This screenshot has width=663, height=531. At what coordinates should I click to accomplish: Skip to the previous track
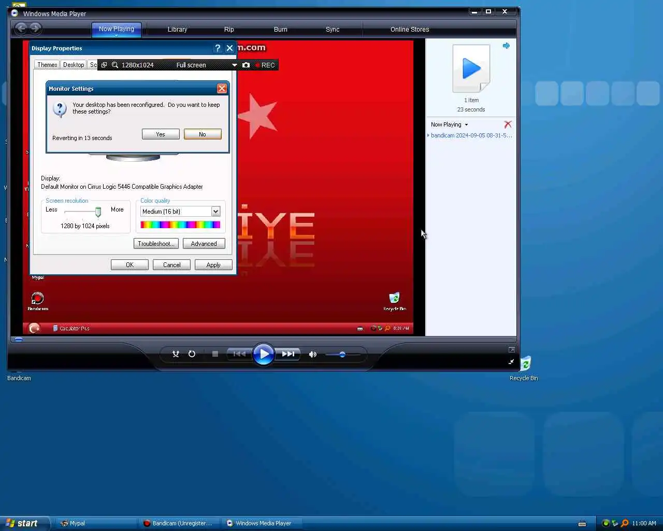(x=239, y=354)
